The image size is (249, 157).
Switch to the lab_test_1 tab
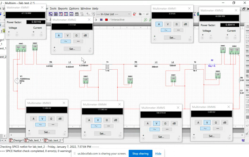[x=34, y=140]
